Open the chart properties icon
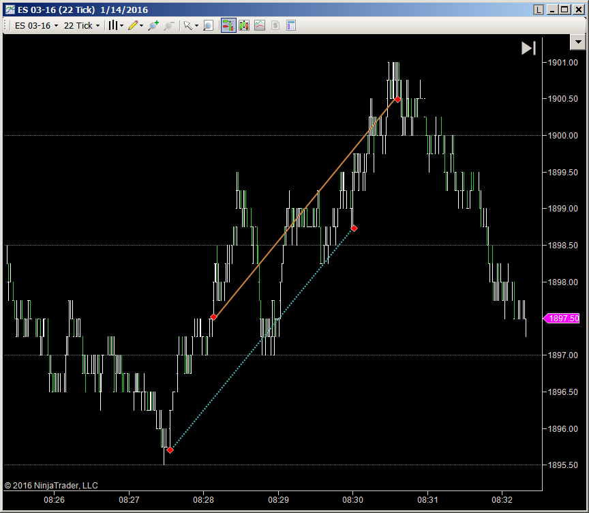Image resolution: width=589 pixels, height=513 pixels. (291, 25)
